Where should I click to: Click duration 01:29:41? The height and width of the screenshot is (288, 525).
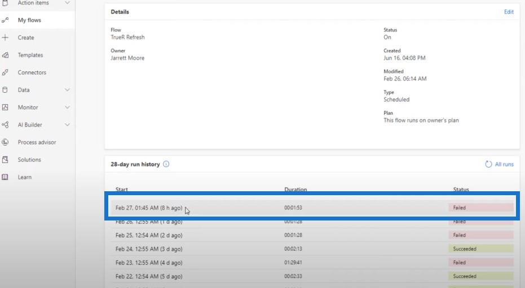pos(293,262)
